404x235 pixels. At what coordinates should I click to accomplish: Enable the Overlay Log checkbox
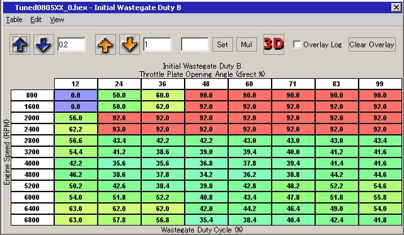pyautogui.click(x=297, y=45)
